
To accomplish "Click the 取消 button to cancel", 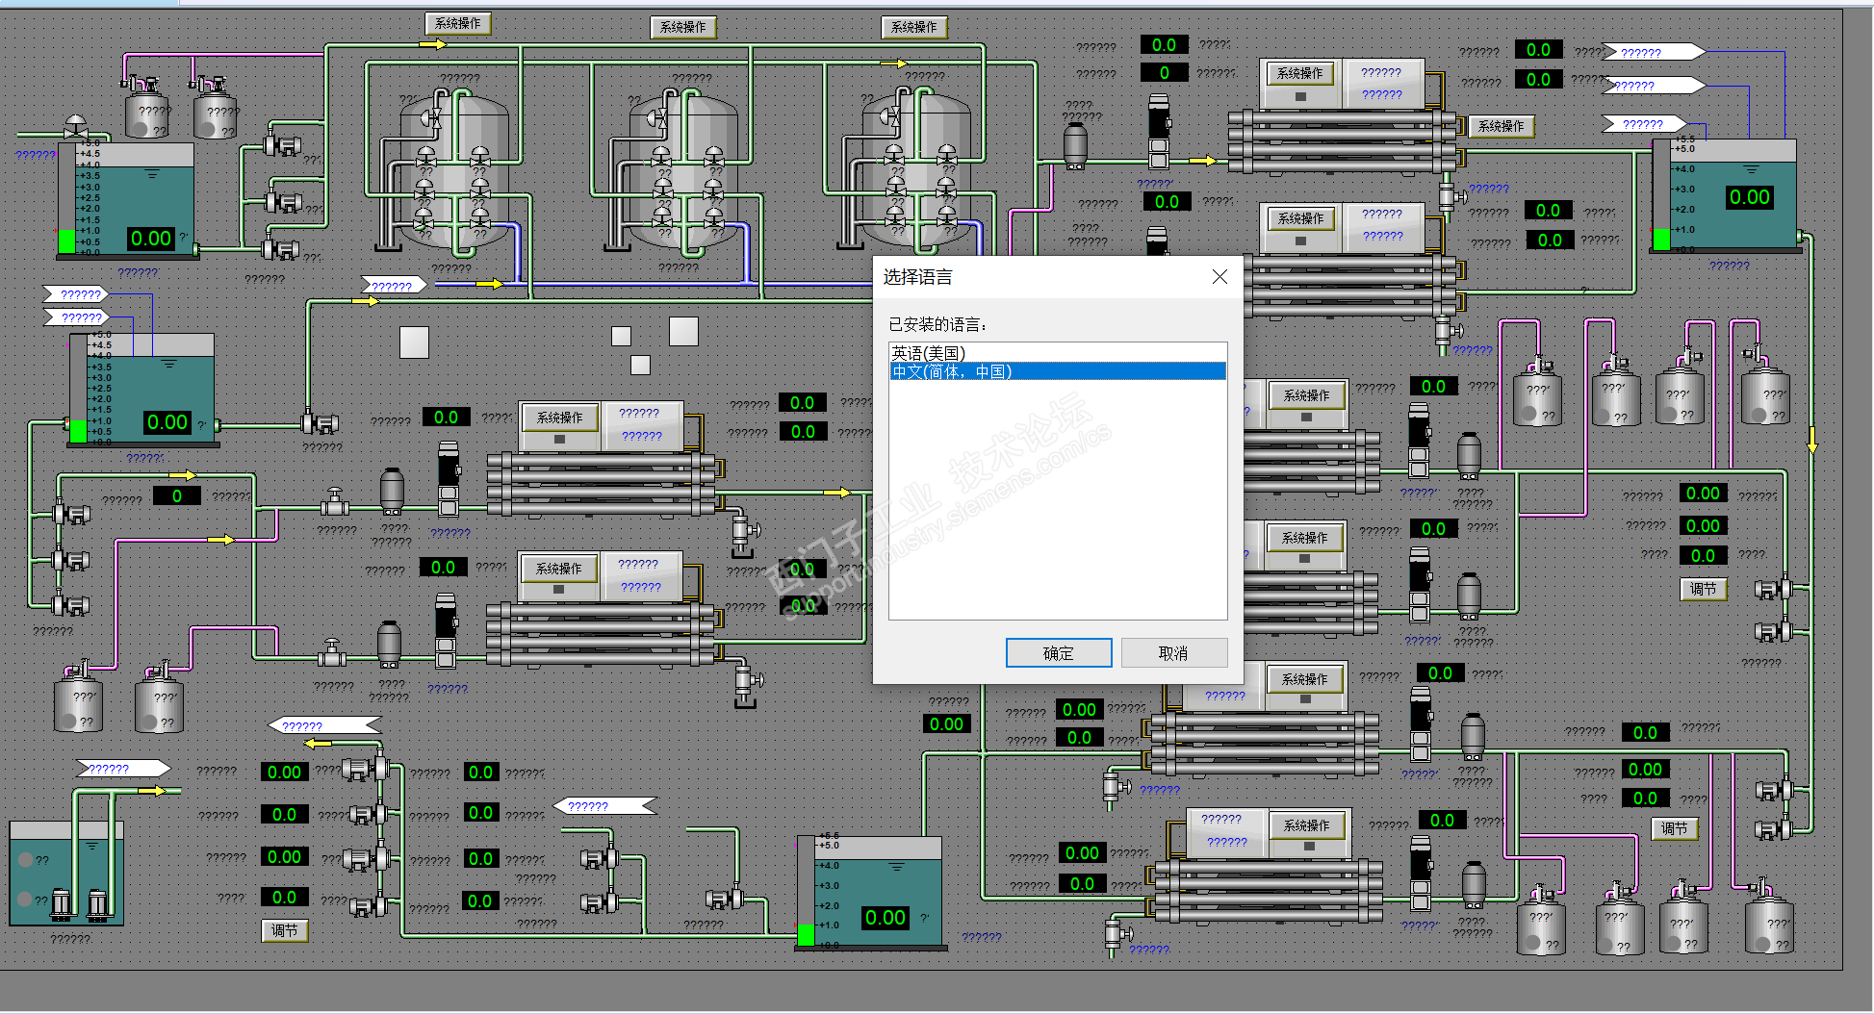I will coord(1173,653).
